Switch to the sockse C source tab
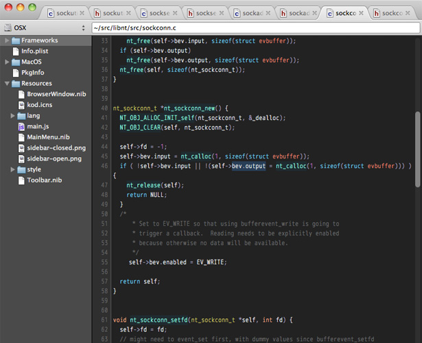The image size is (422, 343). [159, 13]
